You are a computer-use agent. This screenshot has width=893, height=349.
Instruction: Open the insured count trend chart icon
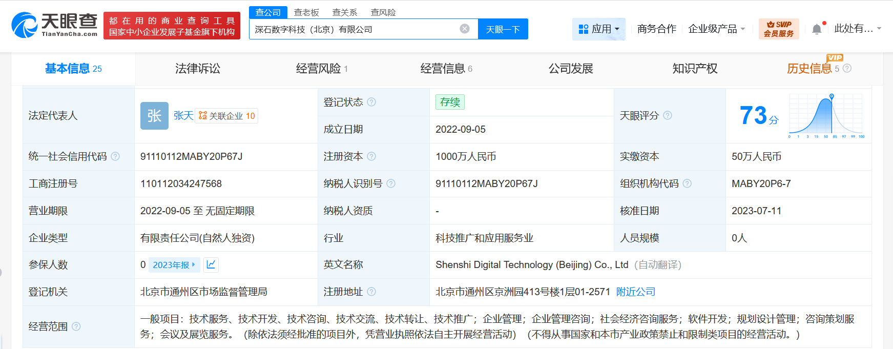[211, 264]
